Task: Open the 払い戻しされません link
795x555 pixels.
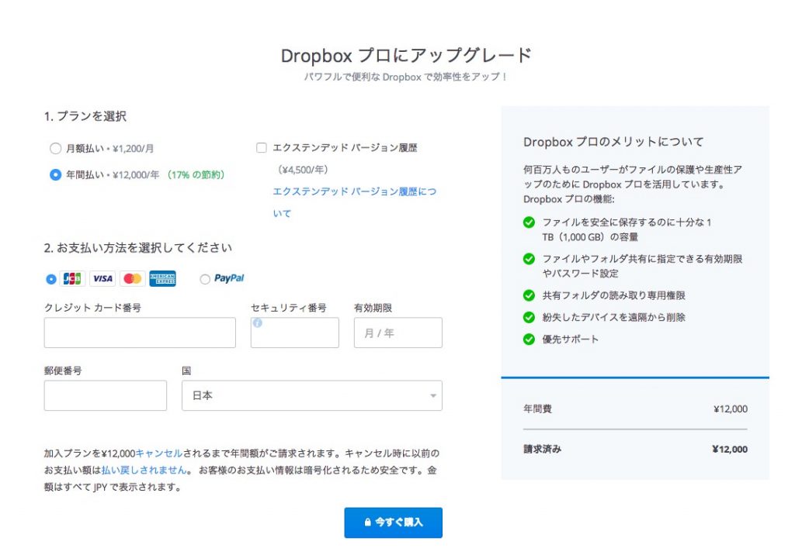Action: tap(144, 470)
